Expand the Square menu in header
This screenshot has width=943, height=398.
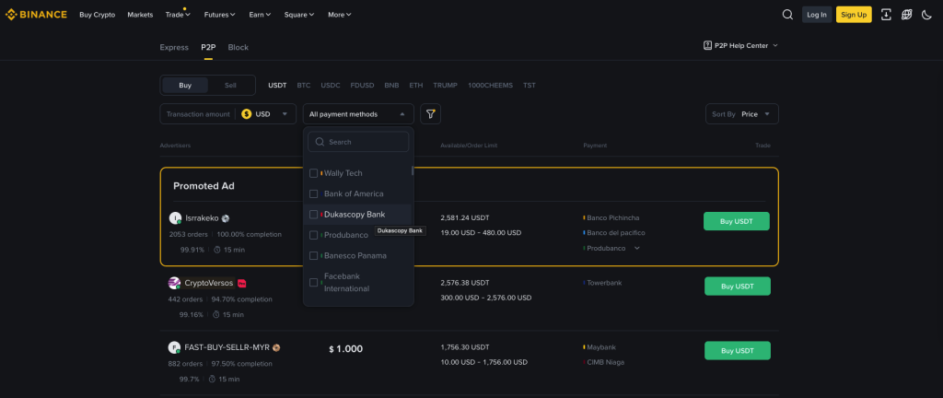click(299, 15)
